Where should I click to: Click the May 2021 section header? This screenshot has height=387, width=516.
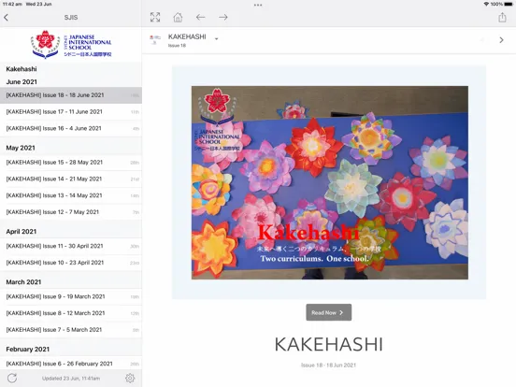tap(21, 148)
